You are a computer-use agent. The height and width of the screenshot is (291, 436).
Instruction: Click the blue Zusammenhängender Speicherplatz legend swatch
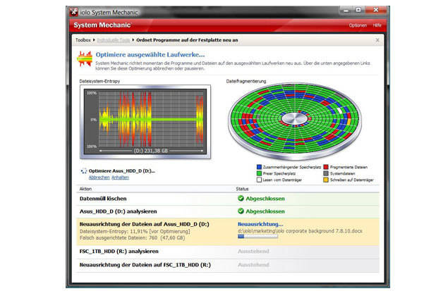(259, 167)
